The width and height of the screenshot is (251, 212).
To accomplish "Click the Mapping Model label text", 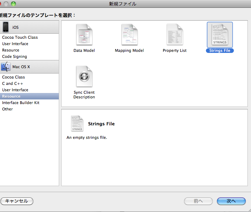I will pyautogui.click(x=130, y=50).
